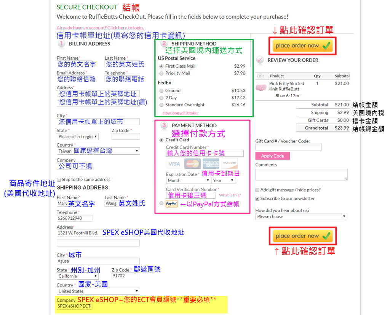The height and width of the screenshot is (315, 390).
Task: Focus Card Verification Number field
Action: (x=190, y=195)
